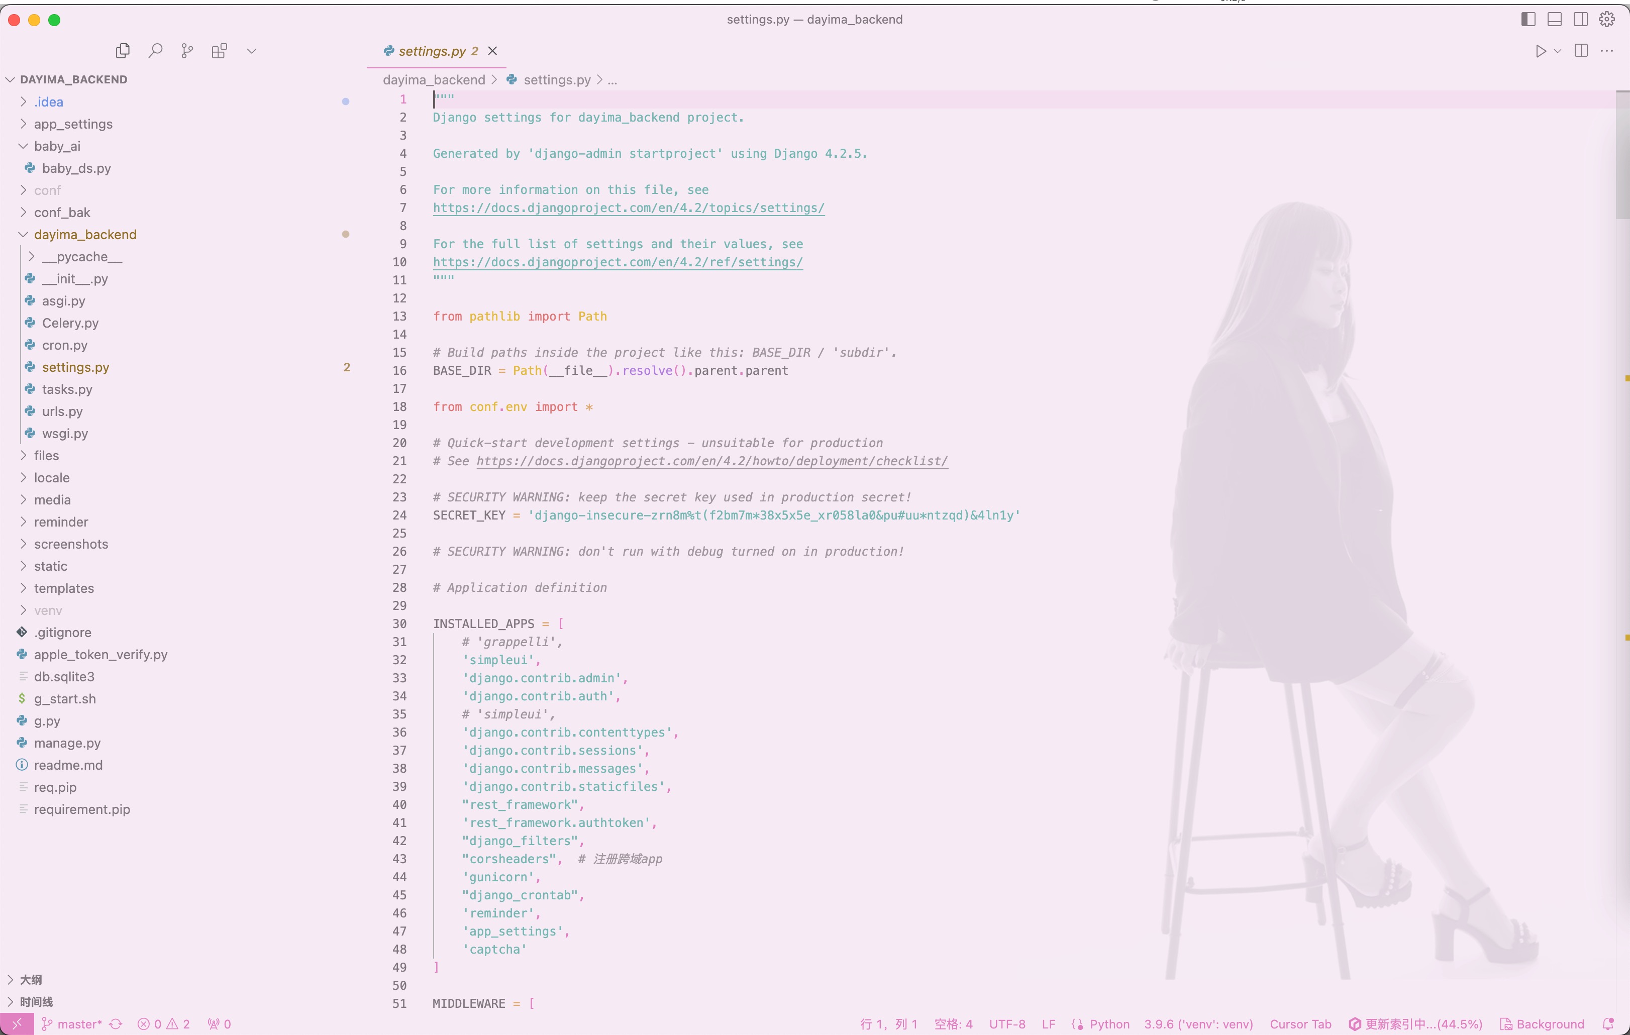Click the notification bell in status bar

[1608, 1023]
